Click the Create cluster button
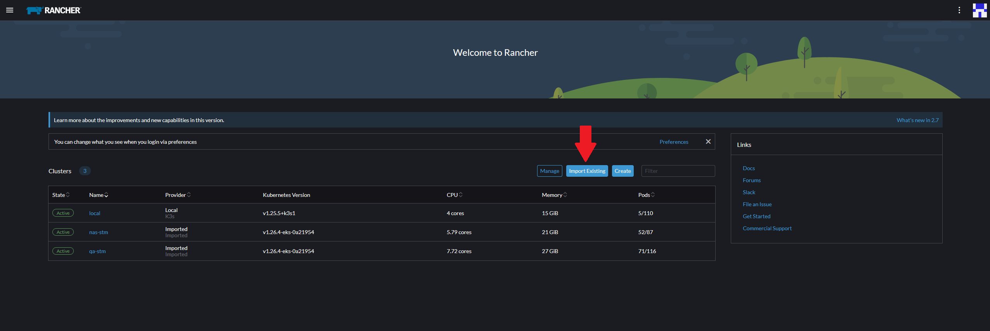 pyautogui.click(x=622, y=171)
